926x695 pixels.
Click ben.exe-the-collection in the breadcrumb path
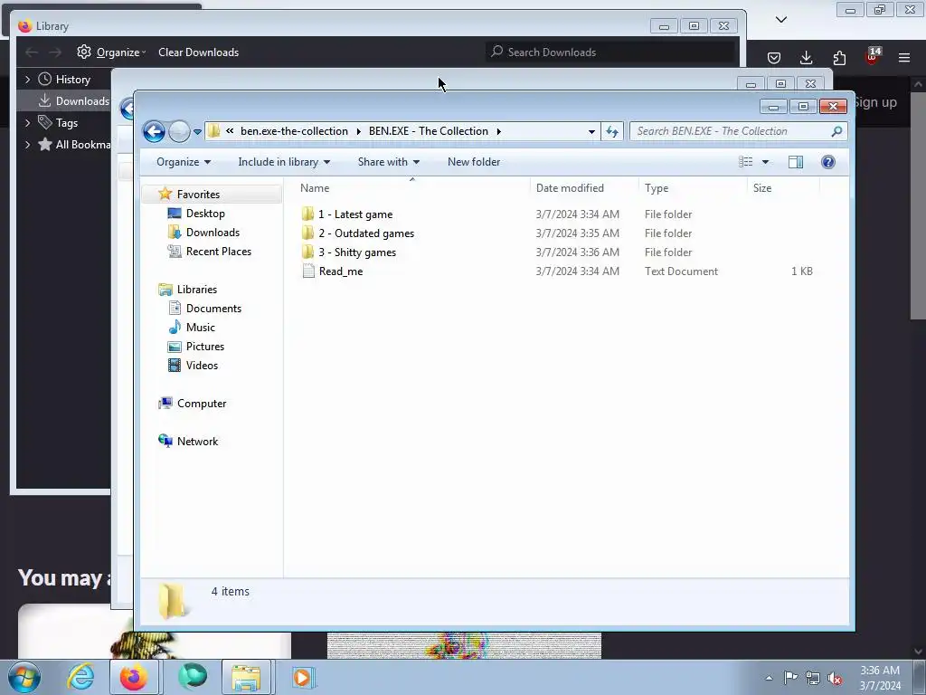(294, 131)
